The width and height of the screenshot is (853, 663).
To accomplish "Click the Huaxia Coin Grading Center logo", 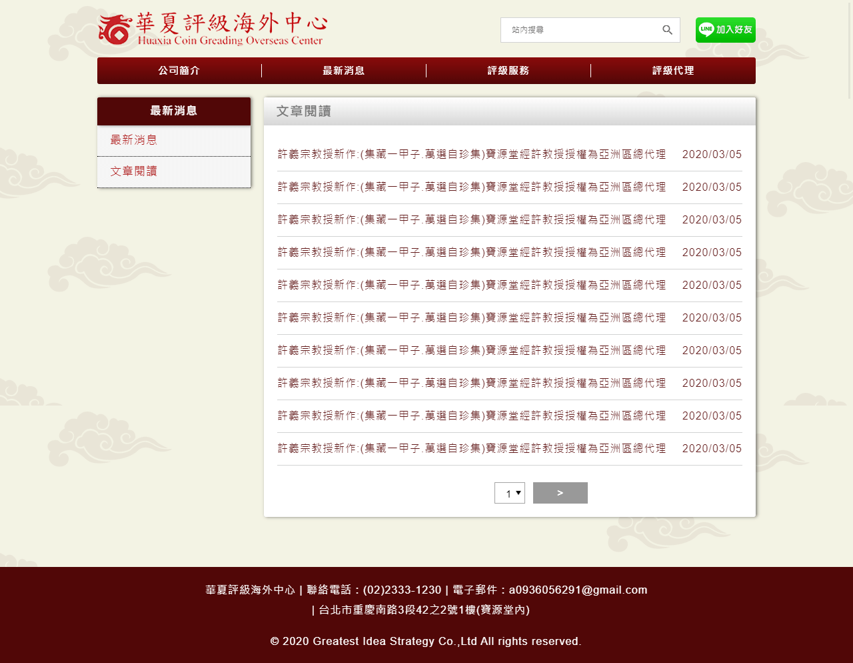I will 212,30.
